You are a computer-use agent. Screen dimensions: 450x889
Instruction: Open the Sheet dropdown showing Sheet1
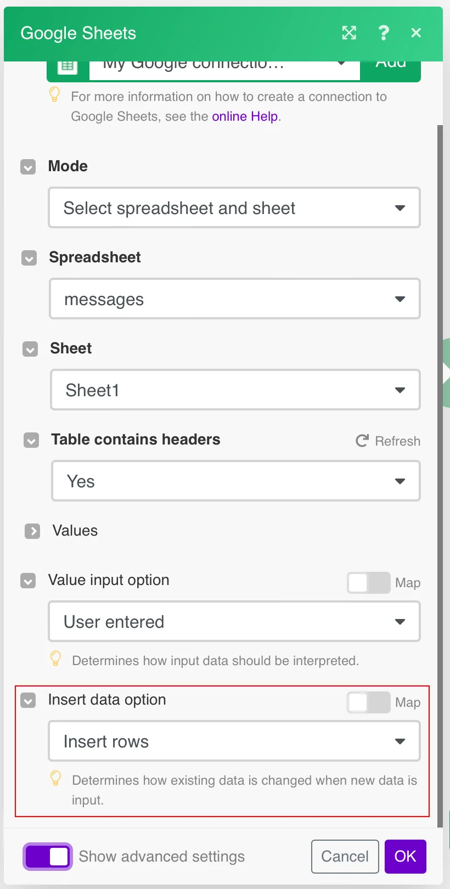235,390
